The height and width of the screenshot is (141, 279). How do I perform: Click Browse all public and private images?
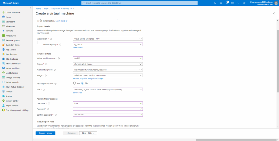(88, 79)
